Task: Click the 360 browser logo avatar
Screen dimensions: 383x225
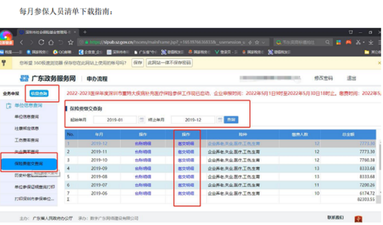Action: [6, 37]
